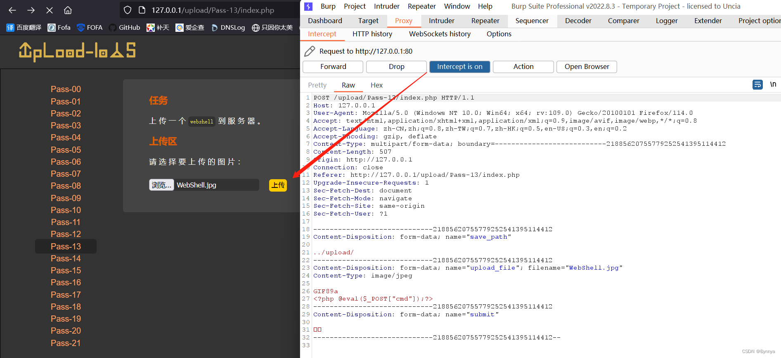
Task: Open DNSLog bookmark
Action: pyautogui.click(x=228, y=28)
